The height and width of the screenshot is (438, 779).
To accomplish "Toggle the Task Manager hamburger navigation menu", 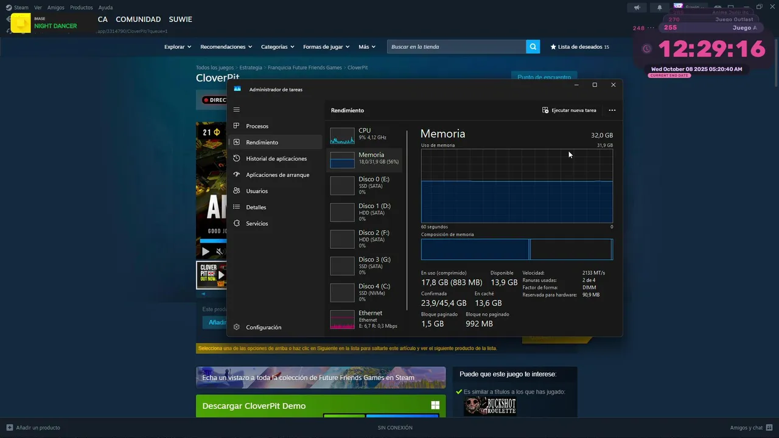I will coord(237,110).
